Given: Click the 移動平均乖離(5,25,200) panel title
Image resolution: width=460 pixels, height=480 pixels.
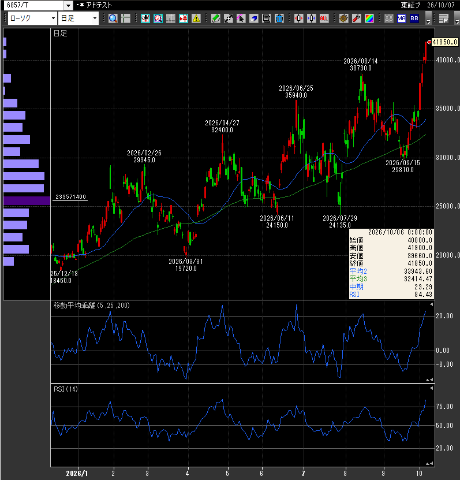Looking at the screenshot, I should (x=92, y=305).
